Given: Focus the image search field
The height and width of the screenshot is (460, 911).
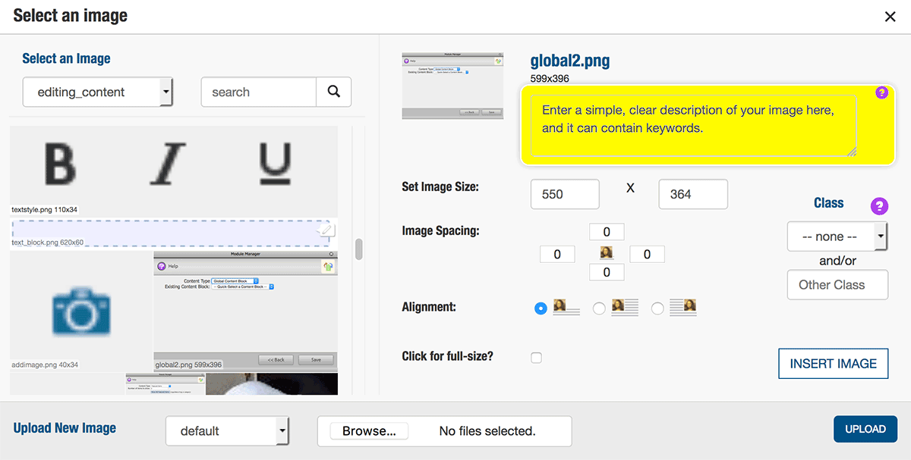Looking at the screenshot, I should click(258, 92).
